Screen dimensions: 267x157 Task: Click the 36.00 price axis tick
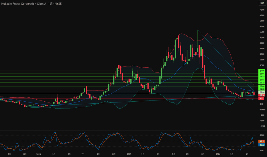[262, 60]
